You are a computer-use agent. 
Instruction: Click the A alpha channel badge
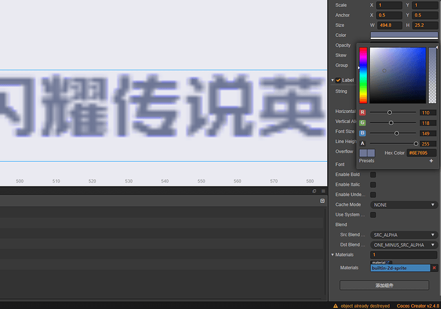(x=362, y=144)
